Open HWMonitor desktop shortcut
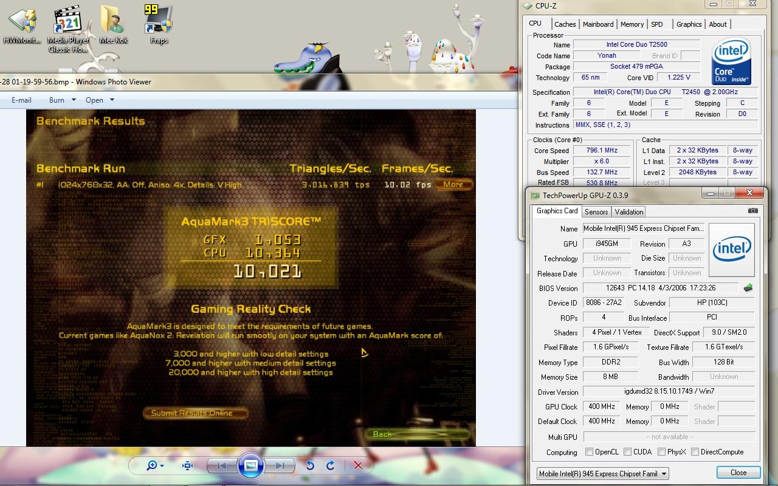 click(22, 26)
